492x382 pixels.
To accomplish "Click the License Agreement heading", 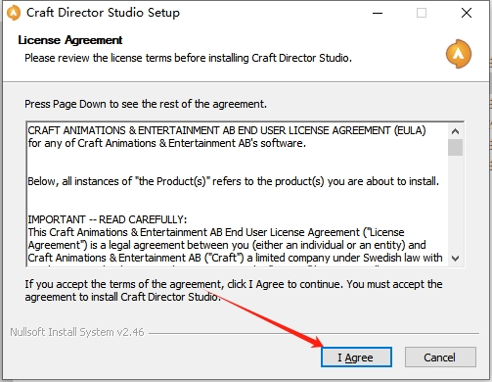I will (70, 40).
